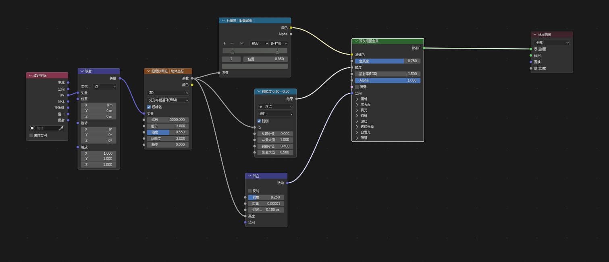This screenshot has height=262, width=609.
Task: Click the yellow 颜色 output socket on the color ramp
Action: 291,28
